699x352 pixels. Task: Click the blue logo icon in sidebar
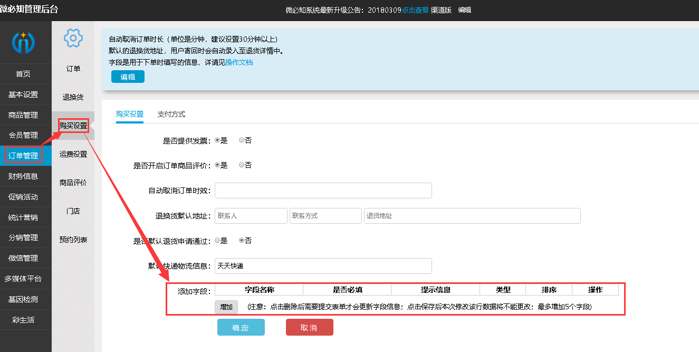(x=23, y=43)
